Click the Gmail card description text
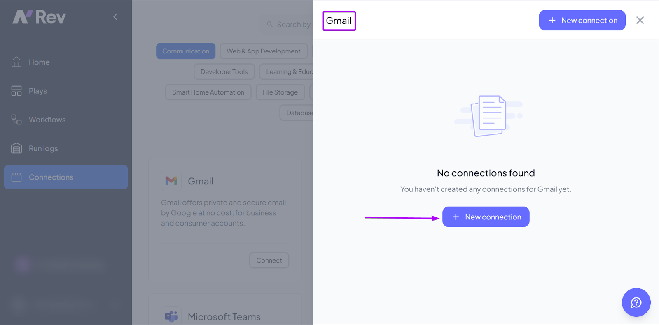The image size is (659, 325). [x=224, y=213]
